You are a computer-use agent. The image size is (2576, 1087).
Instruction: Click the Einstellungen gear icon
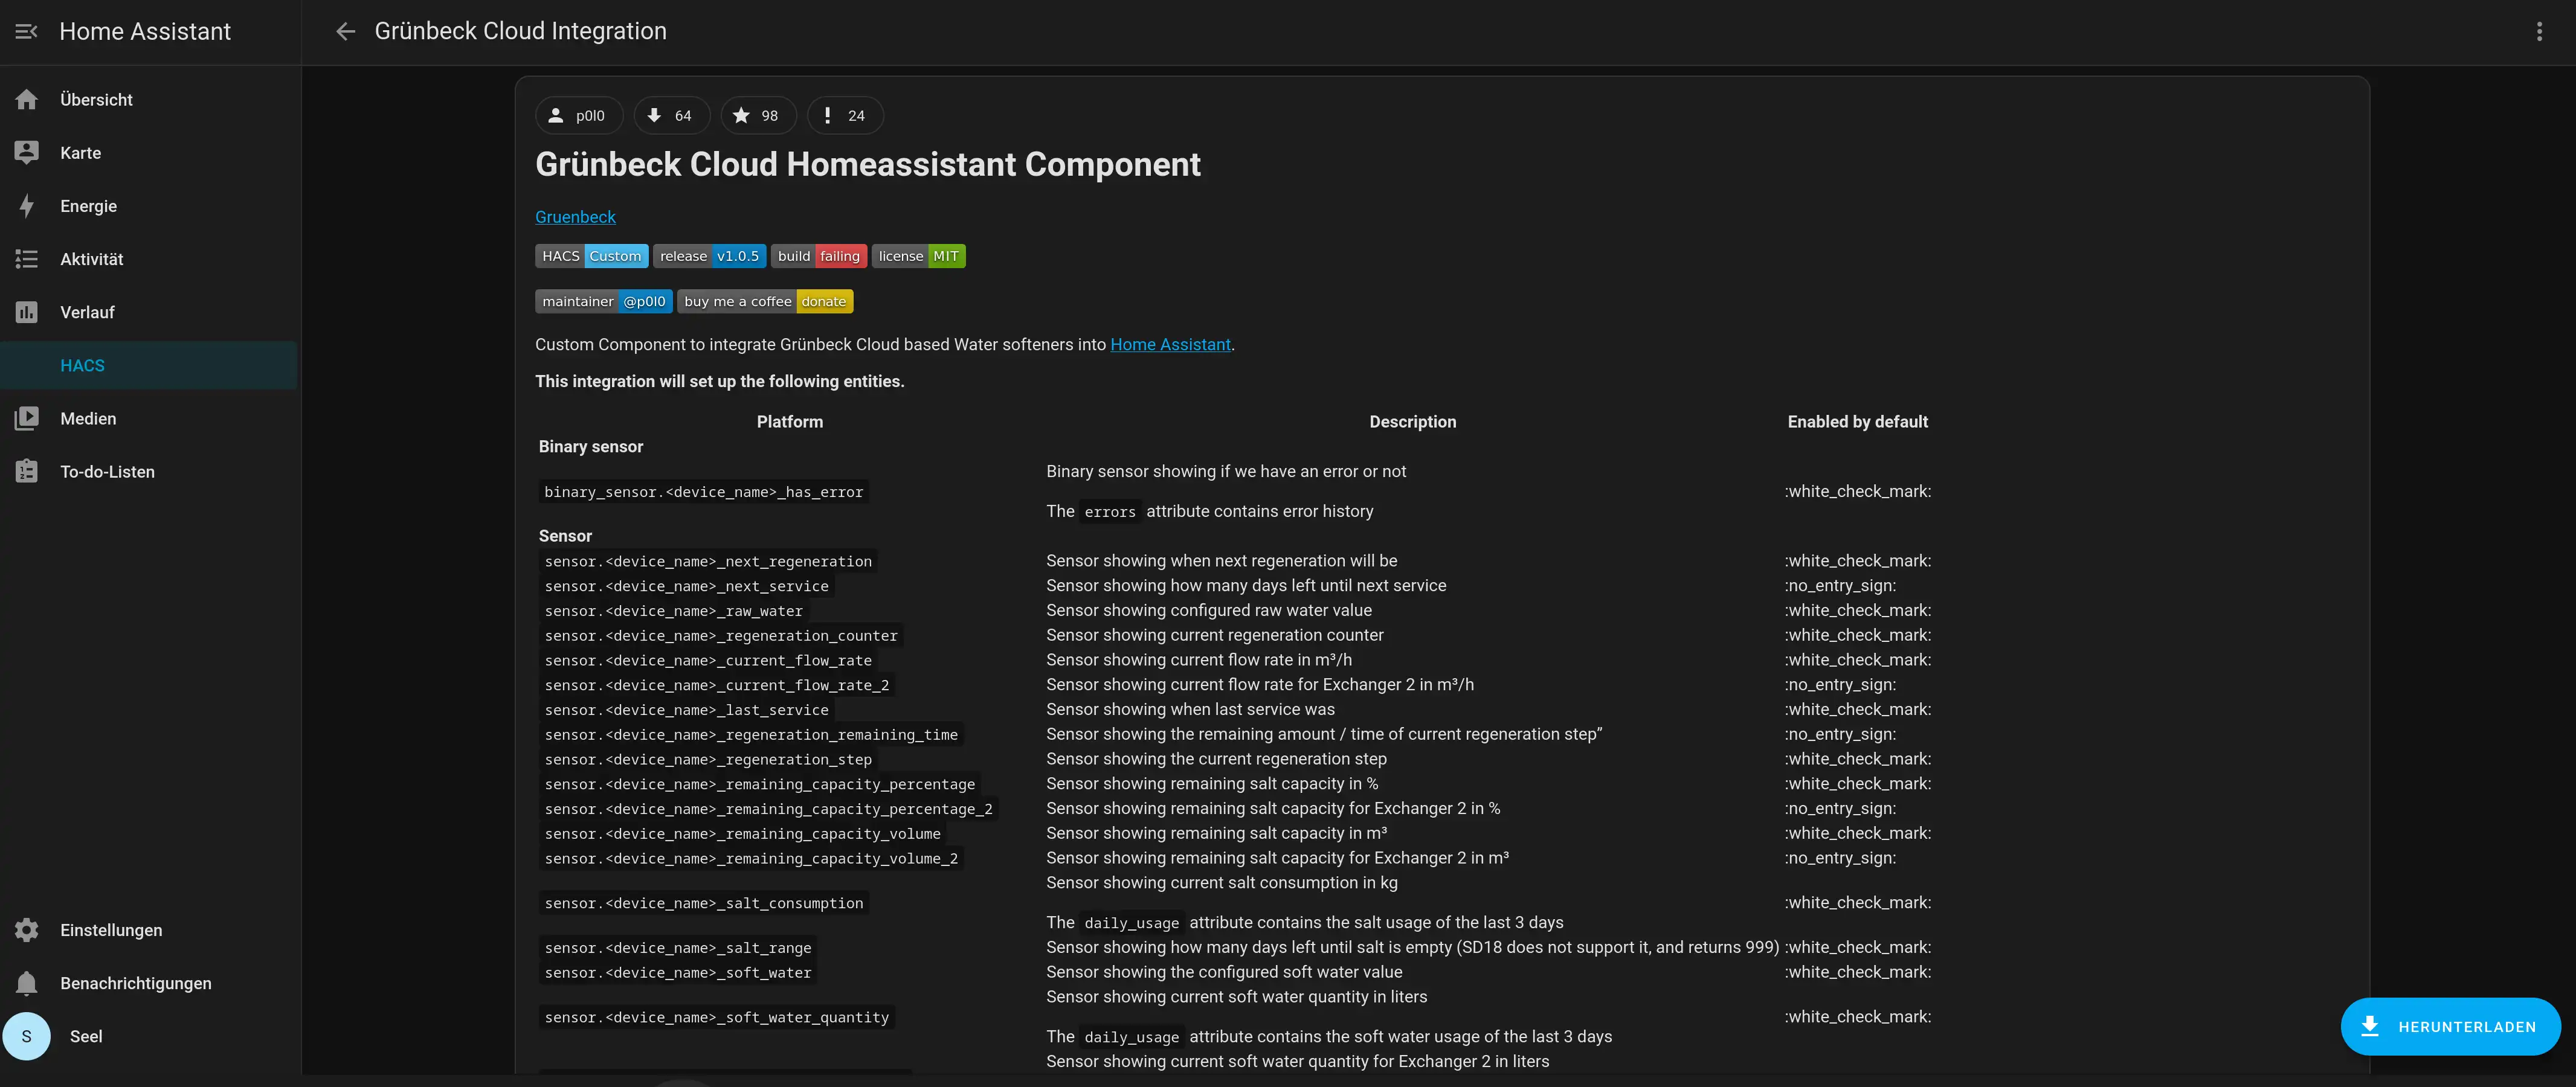pyautogui.click(x=27, y=930)
